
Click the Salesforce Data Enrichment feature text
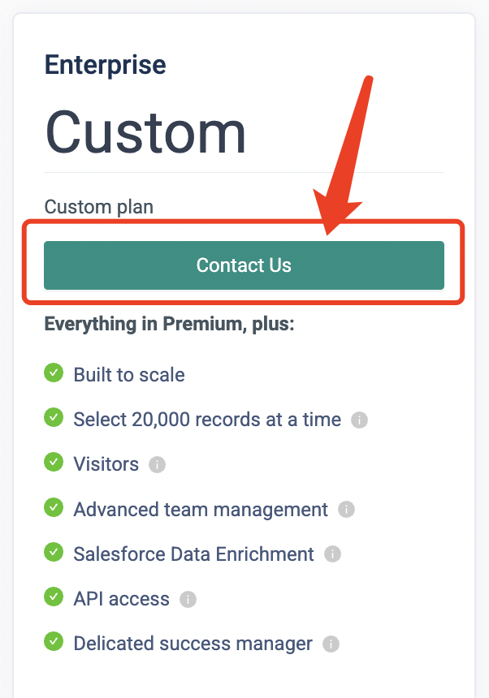point(193,554)
